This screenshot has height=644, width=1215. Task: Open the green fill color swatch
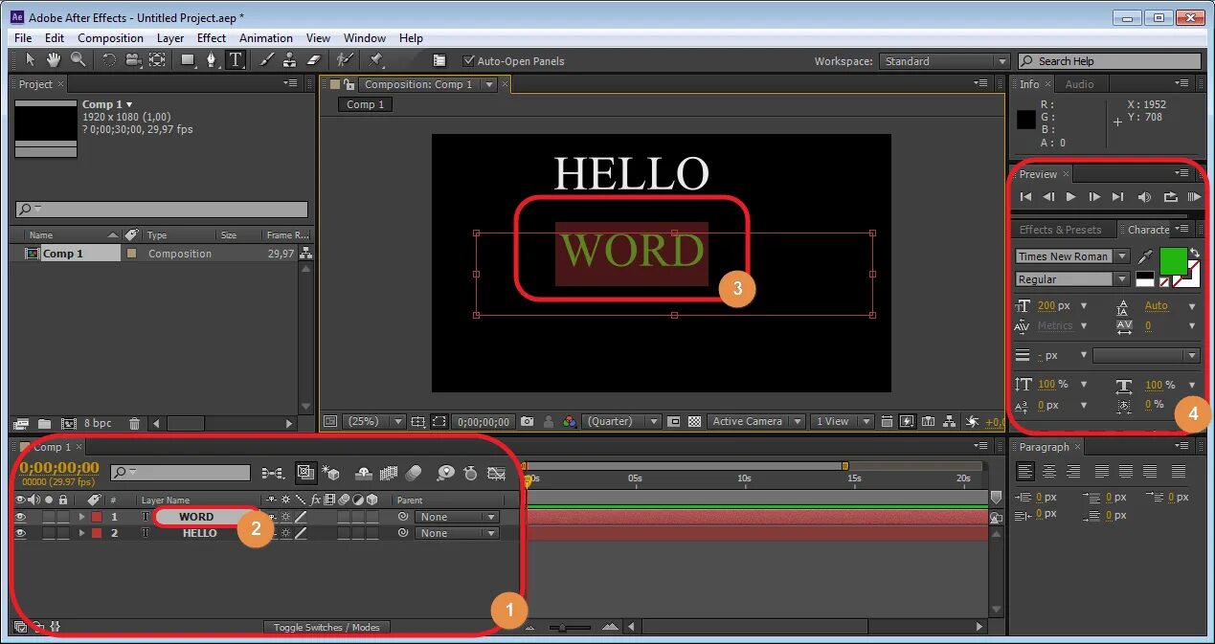click(1173, 260)
